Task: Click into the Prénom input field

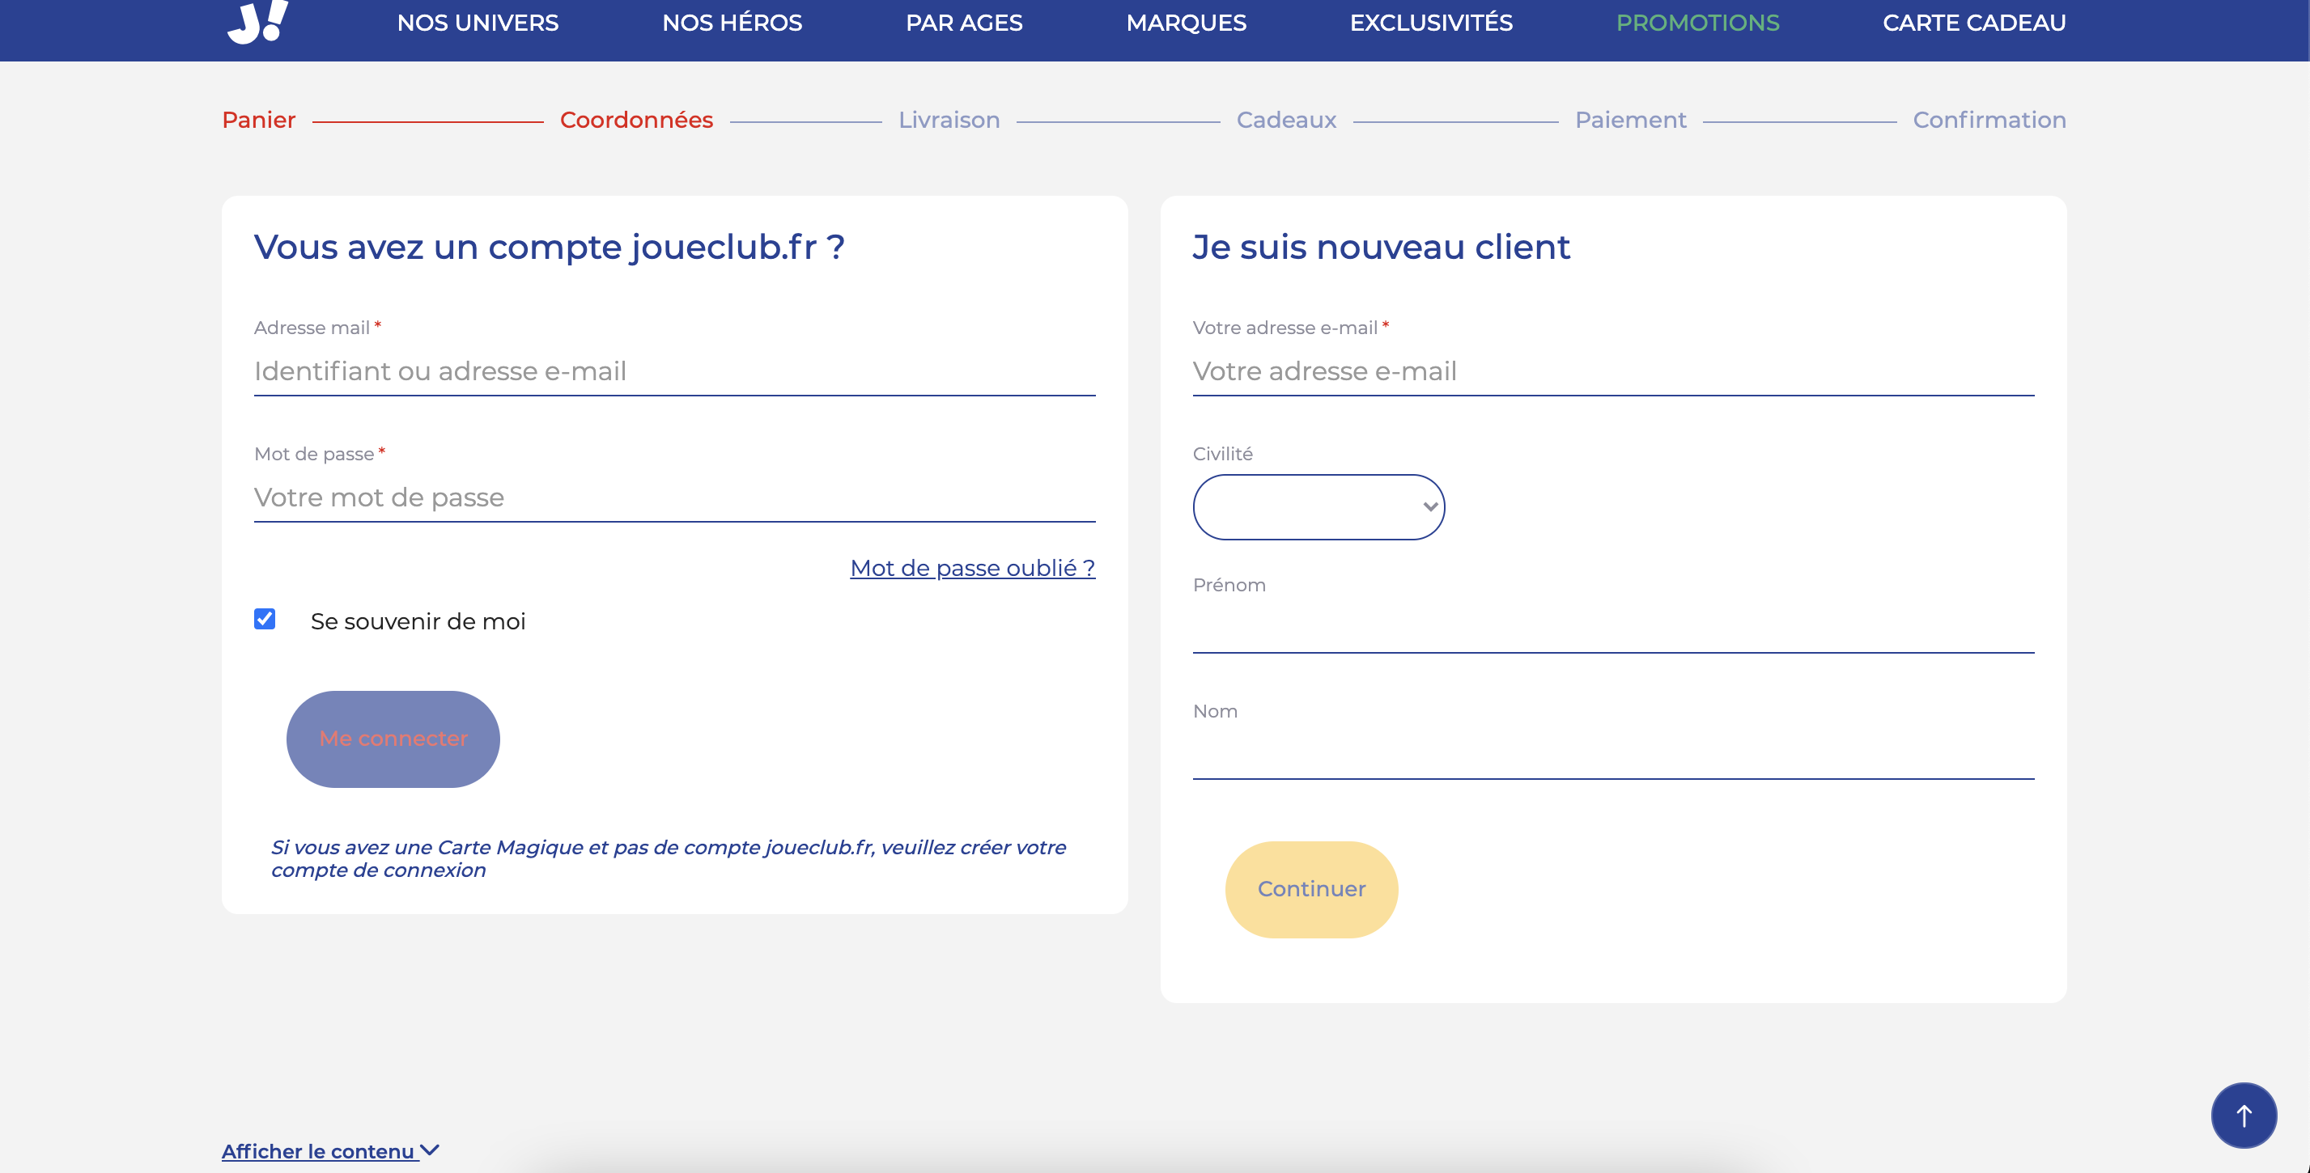Action: click(x=1613, y=629)
